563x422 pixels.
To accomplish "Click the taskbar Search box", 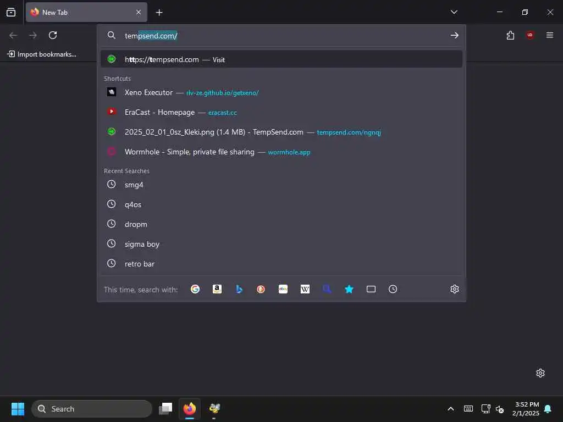I will (x=92, y=409).
